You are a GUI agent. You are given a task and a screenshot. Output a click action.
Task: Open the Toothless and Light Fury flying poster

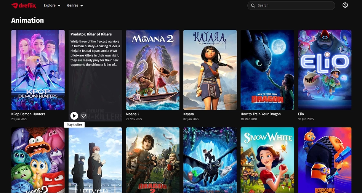coord(210,160)
